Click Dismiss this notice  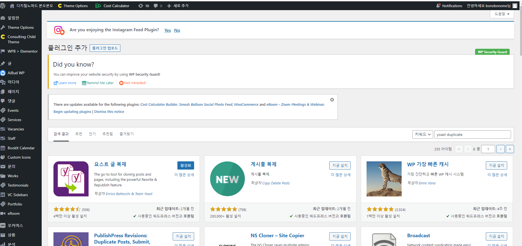coord(109,111)
